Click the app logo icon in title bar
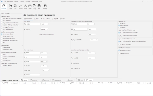Image resolution: width=153 pixels, height=96 pixels. point(2,2)
